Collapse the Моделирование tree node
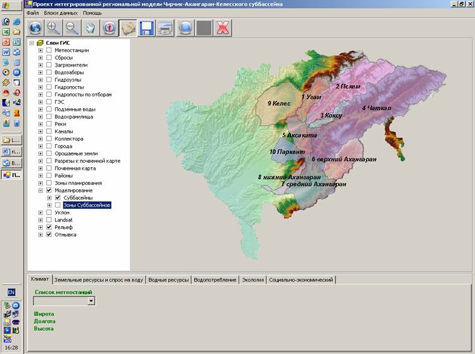 (41, 190)
